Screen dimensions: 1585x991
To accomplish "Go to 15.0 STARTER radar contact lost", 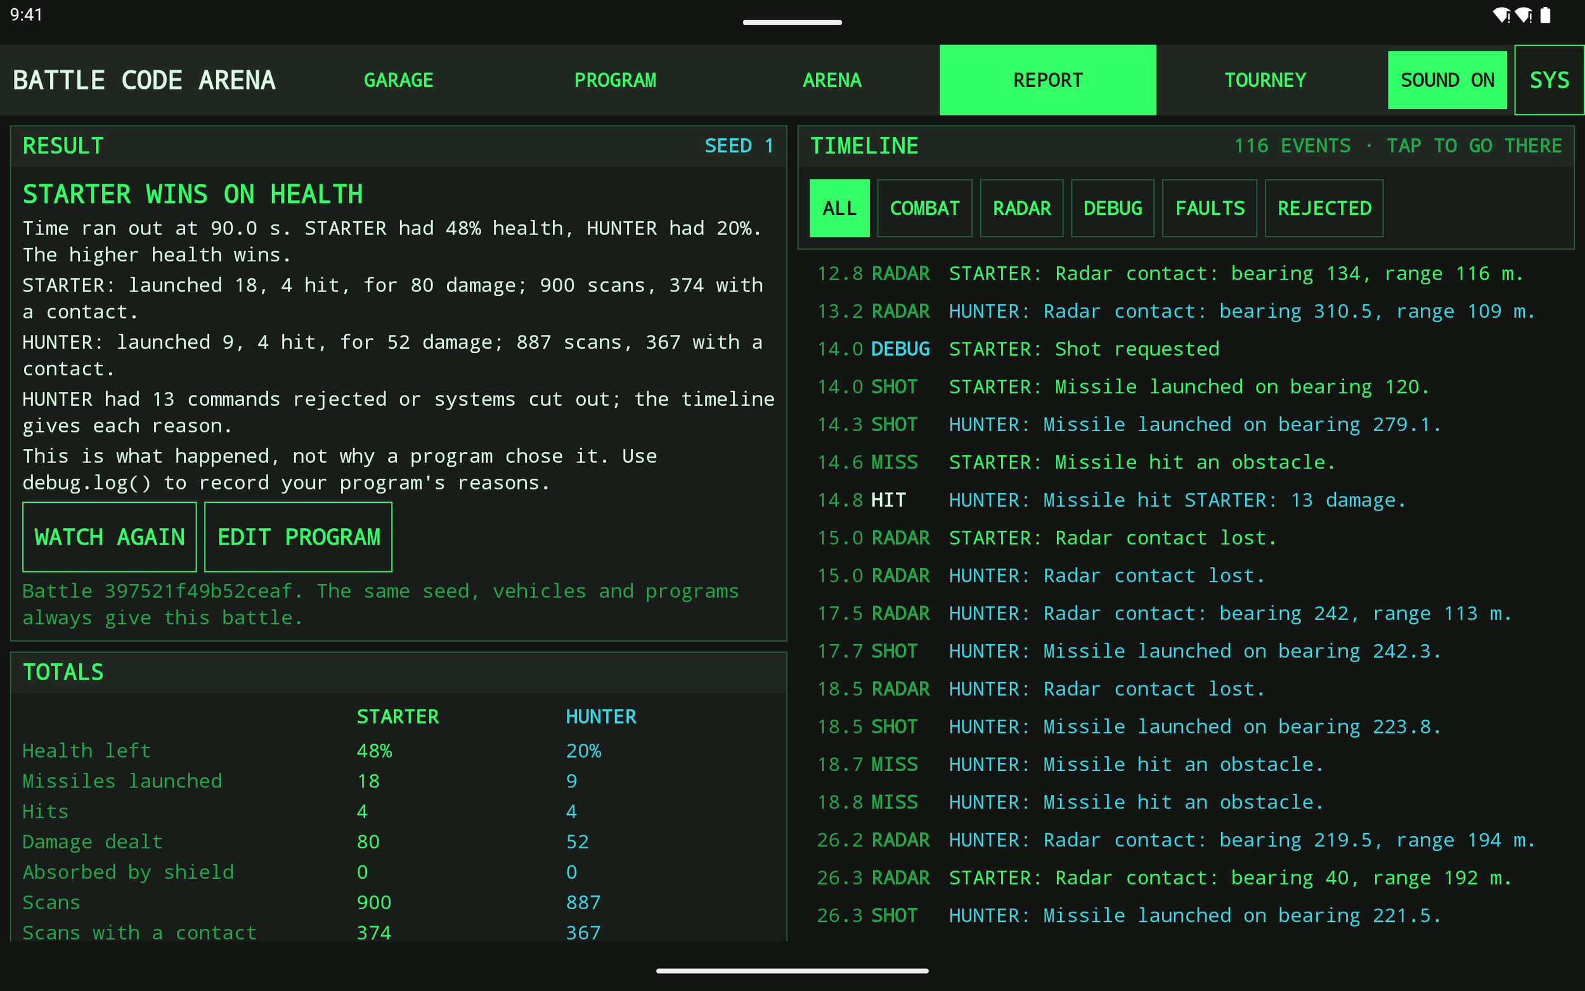I will click(x=1186, y=538).
